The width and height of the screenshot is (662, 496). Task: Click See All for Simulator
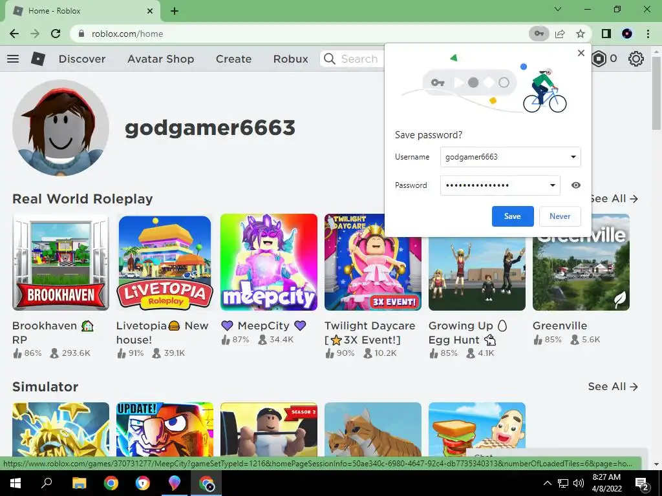613,386
